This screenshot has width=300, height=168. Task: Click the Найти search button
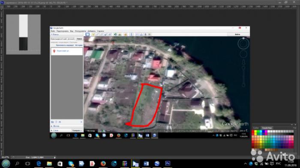coord(79,39)
